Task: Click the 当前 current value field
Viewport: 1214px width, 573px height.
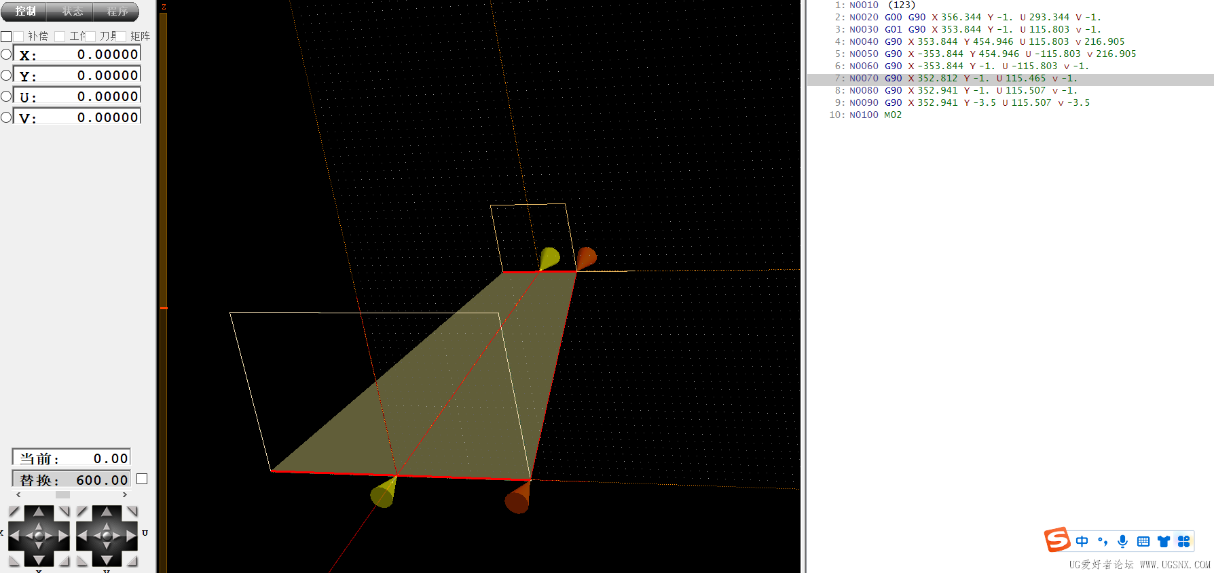Action: (71, 458)
